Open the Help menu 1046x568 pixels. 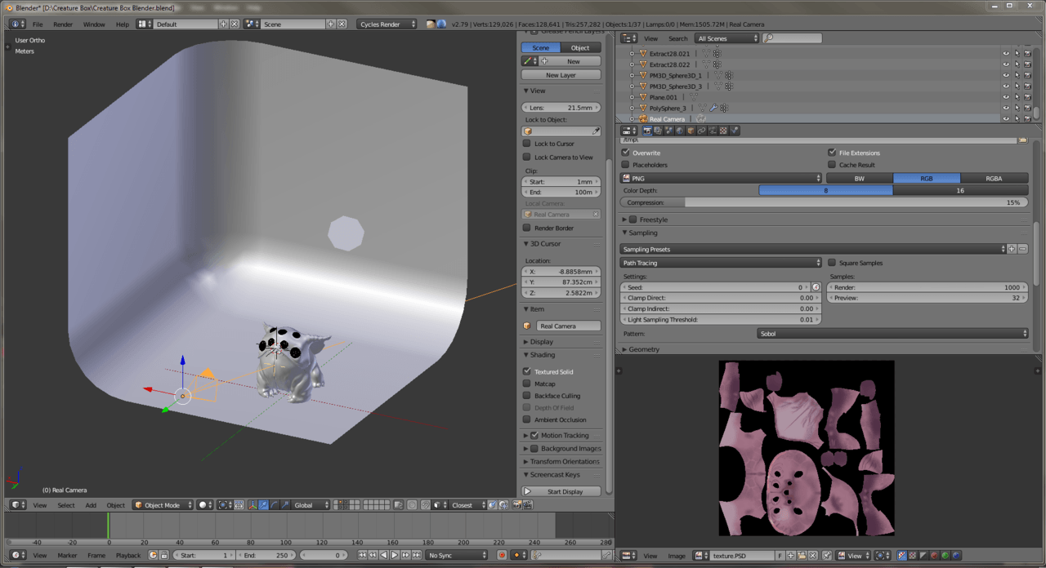coord(123,24)
